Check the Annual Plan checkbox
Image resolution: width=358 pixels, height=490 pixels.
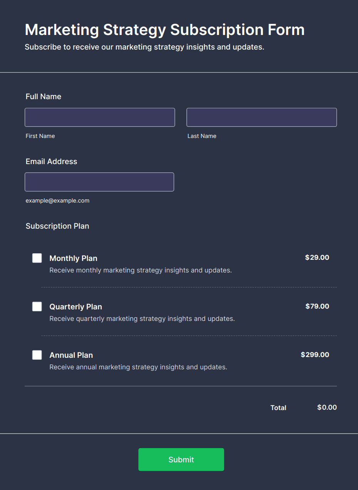pyautogui.click(x=37, y=355)
